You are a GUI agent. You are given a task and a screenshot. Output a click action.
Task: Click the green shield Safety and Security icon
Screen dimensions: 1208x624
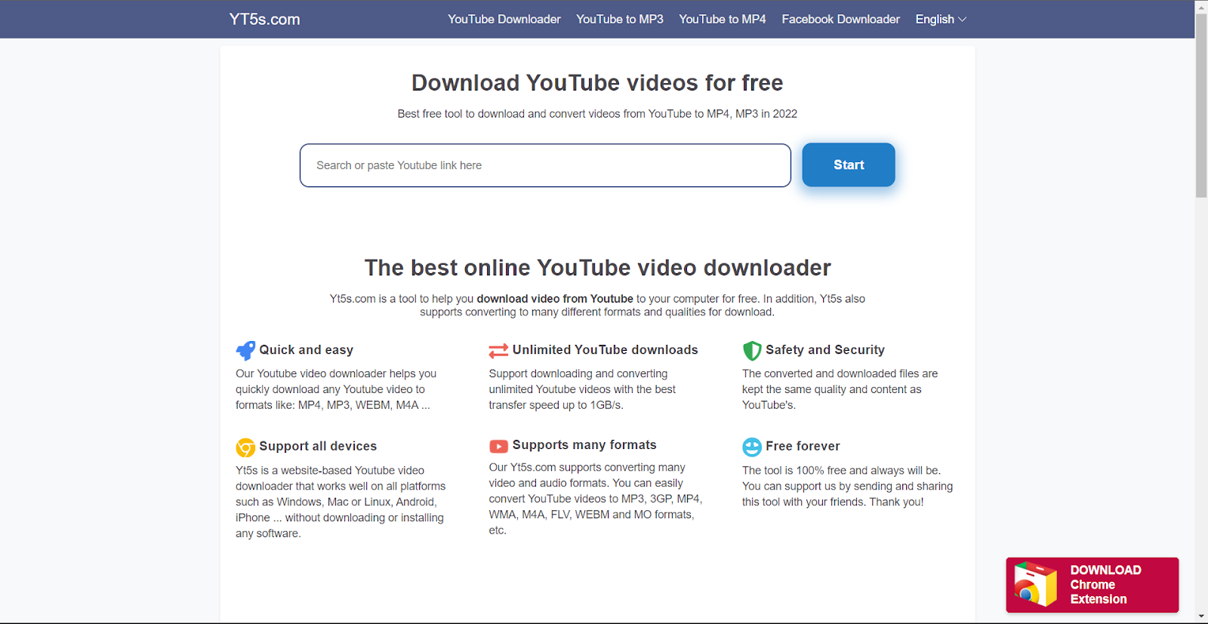pos(752,351)
